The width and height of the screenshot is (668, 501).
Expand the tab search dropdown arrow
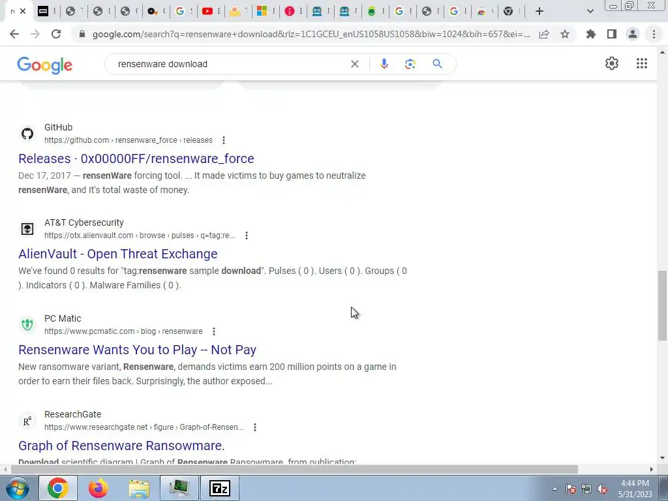[590, 11]
